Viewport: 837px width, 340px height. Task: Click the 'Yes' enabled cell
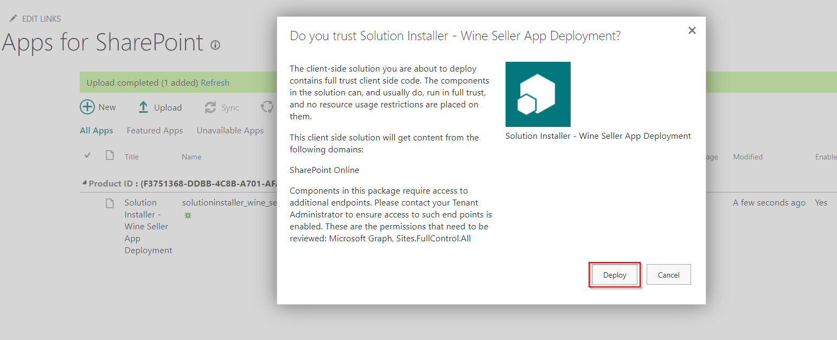821,203
